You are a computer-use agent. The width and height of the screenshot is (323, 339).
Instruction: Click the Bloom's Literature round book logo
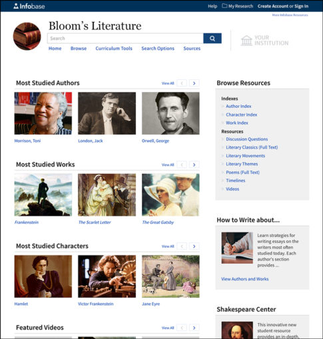(27, 36)
